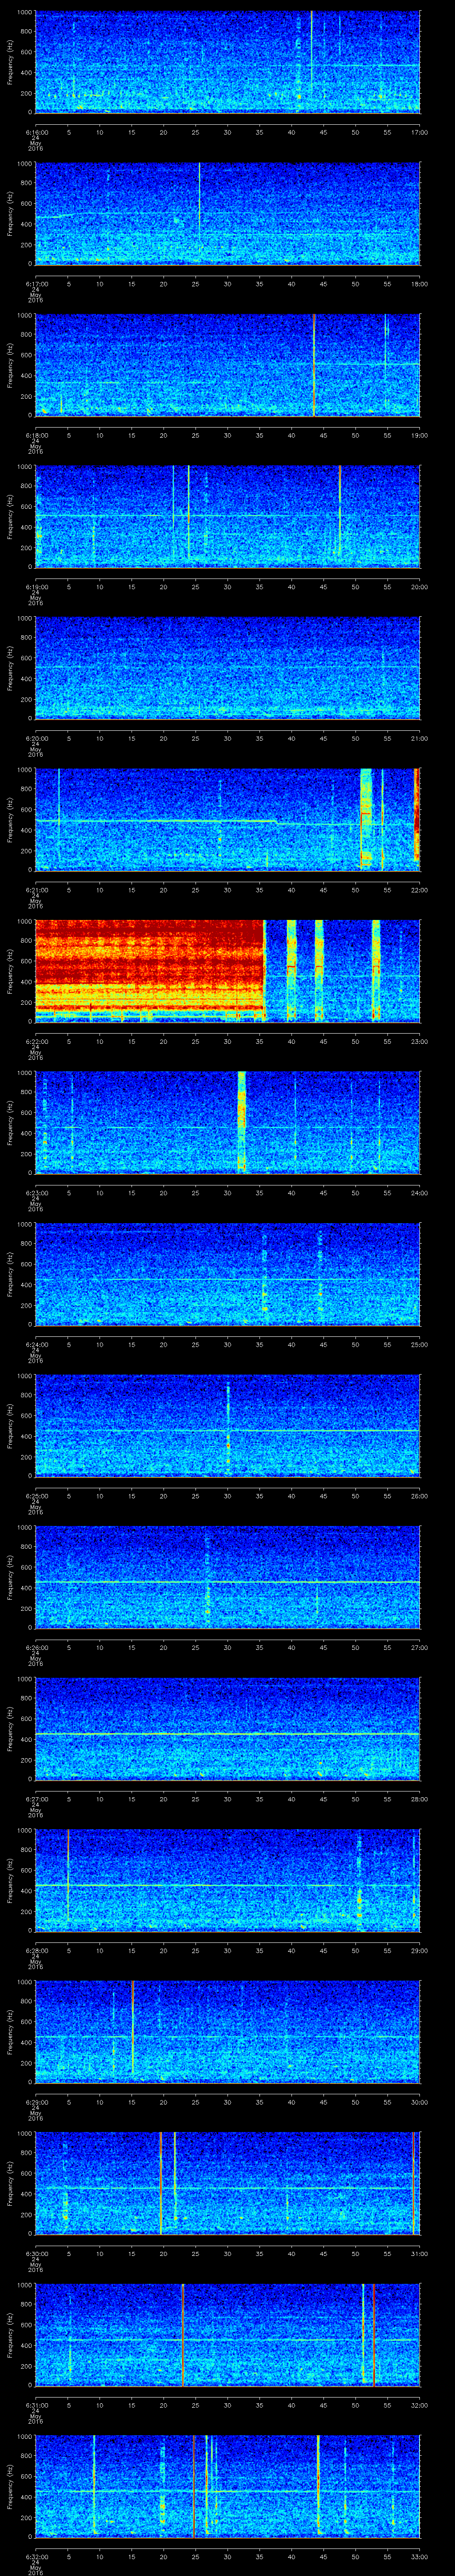This screenshot has height=2576, width=455.
Task: Click the '6:28:00' start time label
Action: pos(36,1950)
